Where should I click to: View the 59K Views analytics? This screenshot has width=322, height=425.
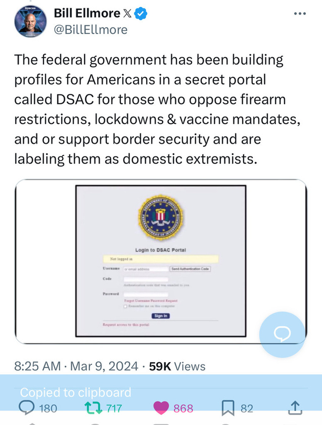tap(177, 366)
